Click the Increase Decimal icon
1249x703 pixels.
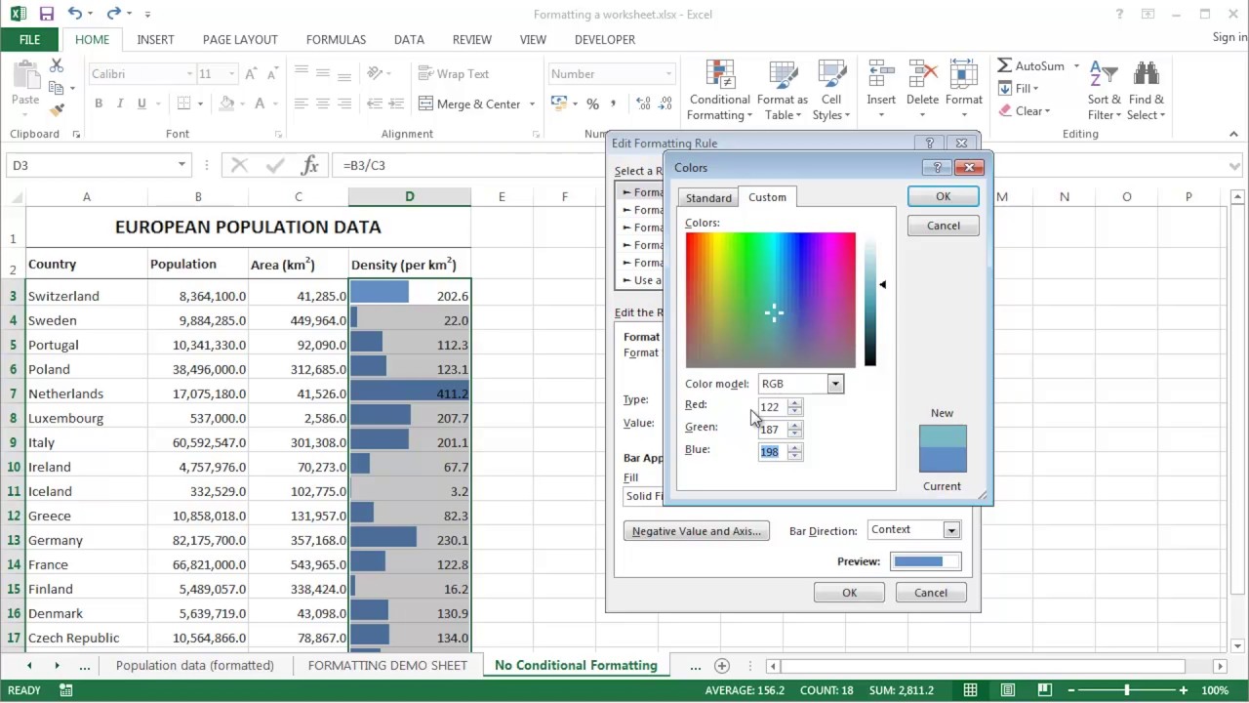tap(643, 103)
